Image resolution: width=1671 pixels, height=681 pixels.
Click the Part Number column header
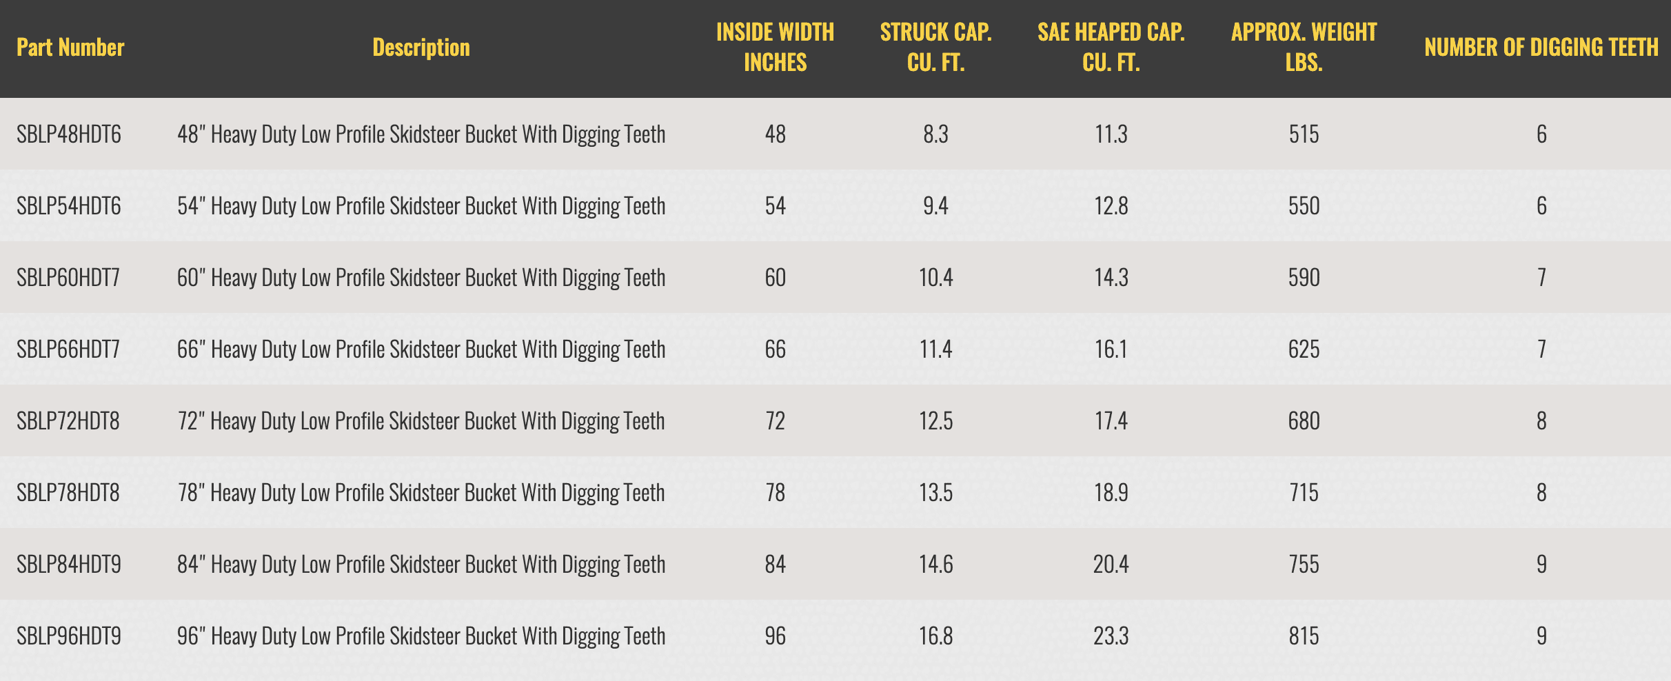click(x=70, y=48)
